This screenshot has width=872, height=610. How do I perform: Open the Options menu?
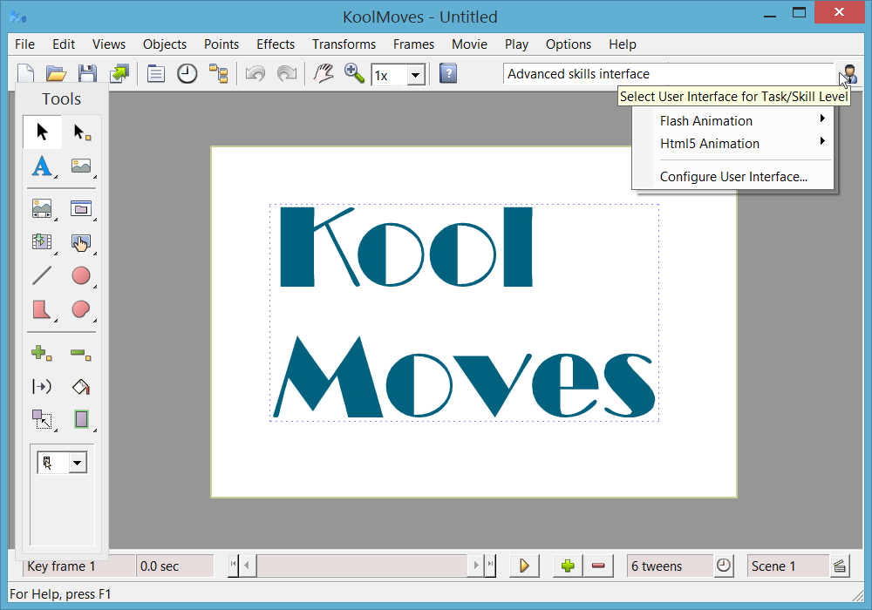[569, 44]
